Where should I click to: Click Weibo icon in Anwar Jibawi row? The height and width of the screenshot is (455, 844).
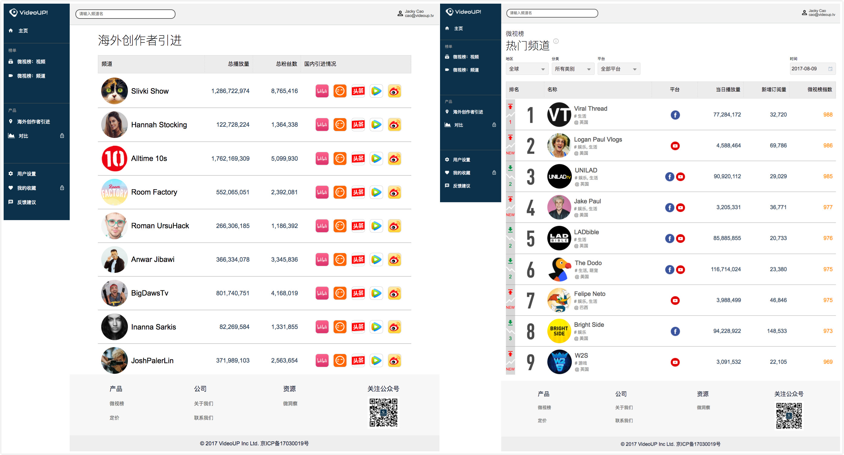point(394,259)
